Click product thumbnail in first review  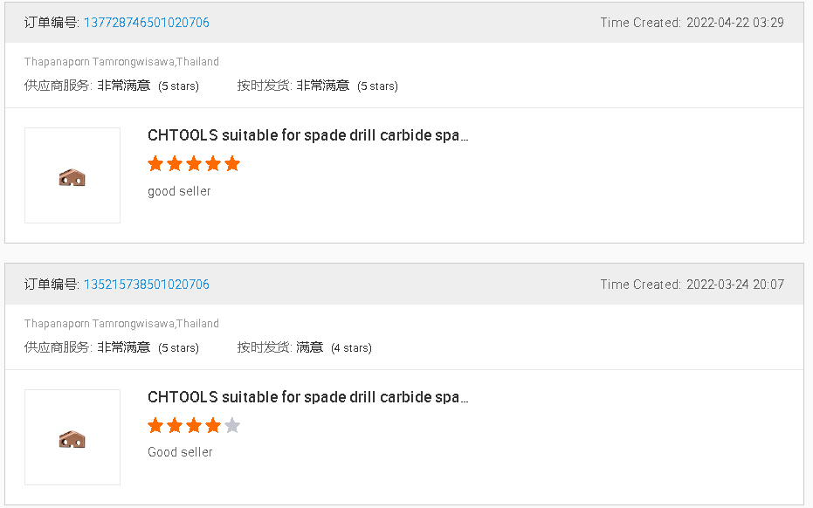(x=72, y=176)
